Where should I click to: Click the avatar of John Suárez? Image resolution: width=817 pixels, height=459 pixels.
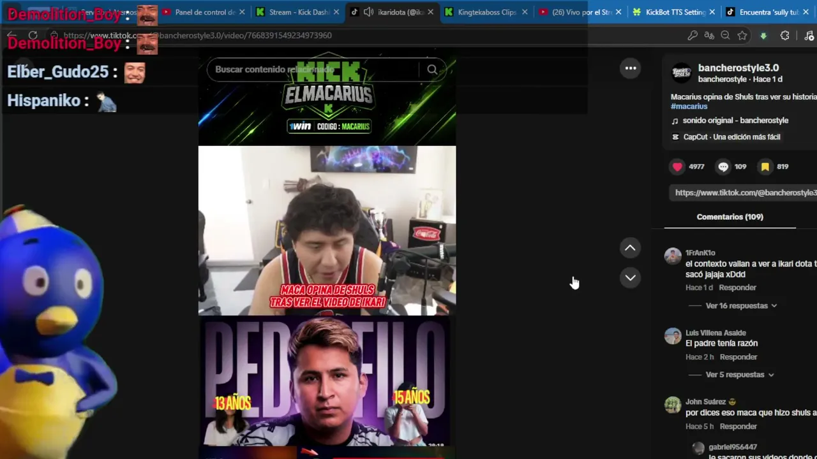coord(673,405)
